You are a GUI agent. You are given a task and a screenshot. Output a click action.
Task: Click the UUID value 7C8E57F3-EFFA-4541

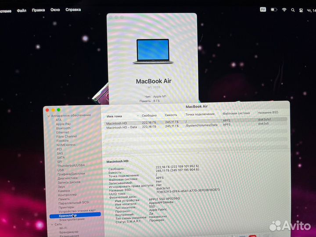(188, 190)
